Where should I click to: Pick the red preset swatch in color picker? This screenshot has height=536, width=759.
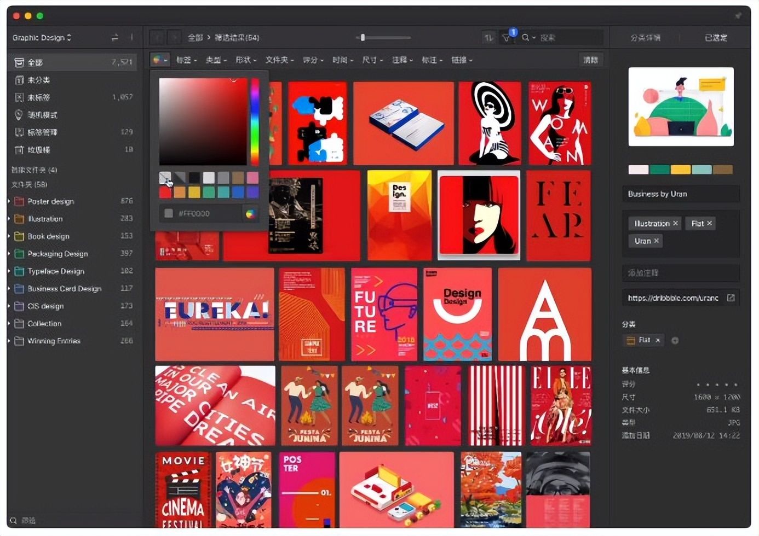pos(165,192)
